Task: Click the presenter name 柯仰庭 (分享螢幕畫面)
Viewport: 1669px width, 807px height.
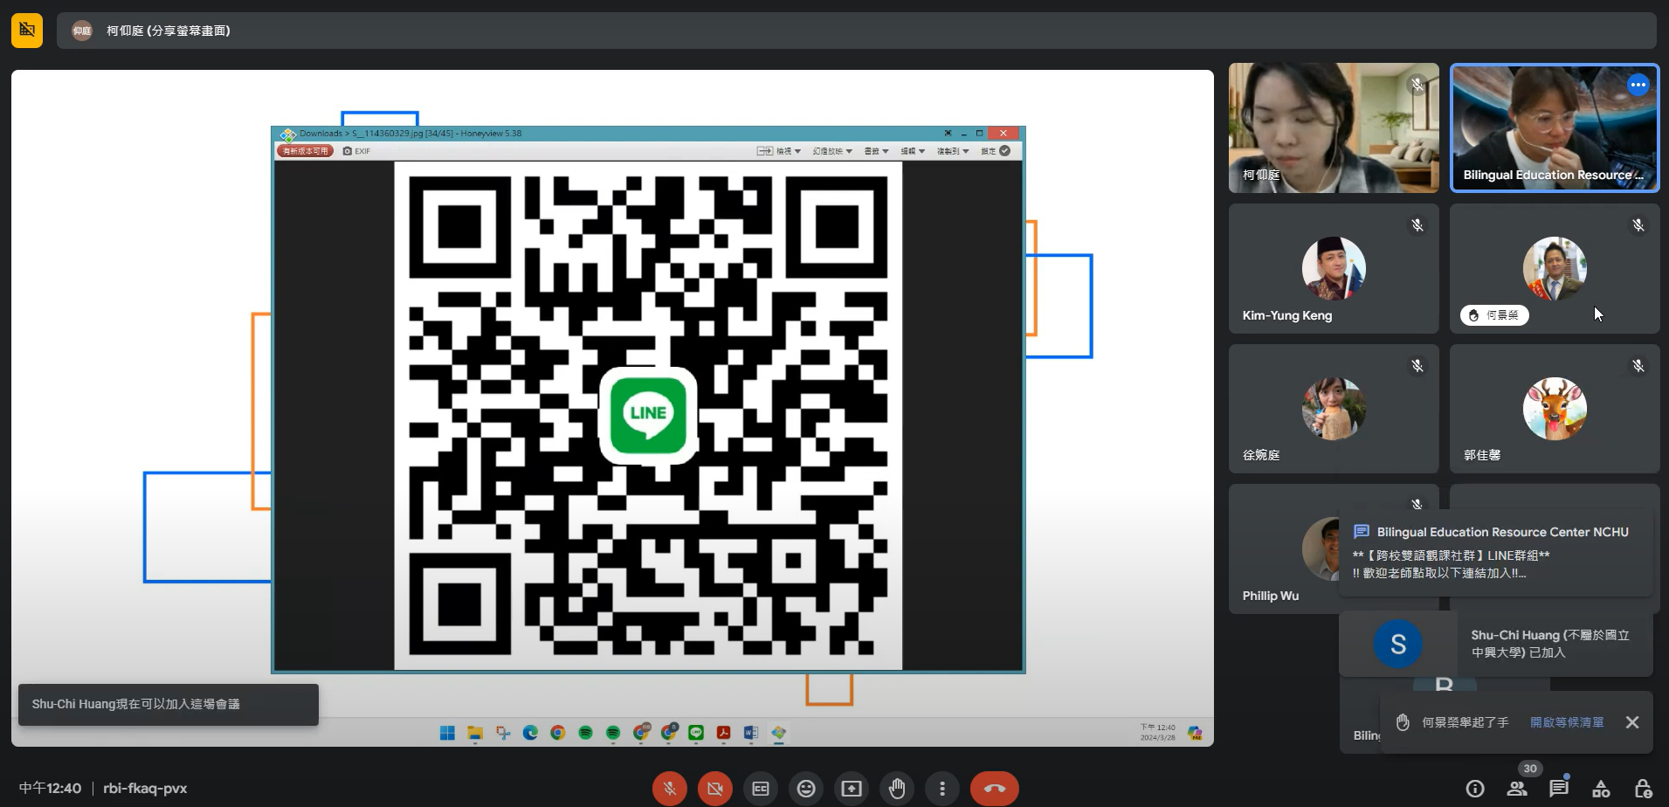Action: [x=169, y=31]
